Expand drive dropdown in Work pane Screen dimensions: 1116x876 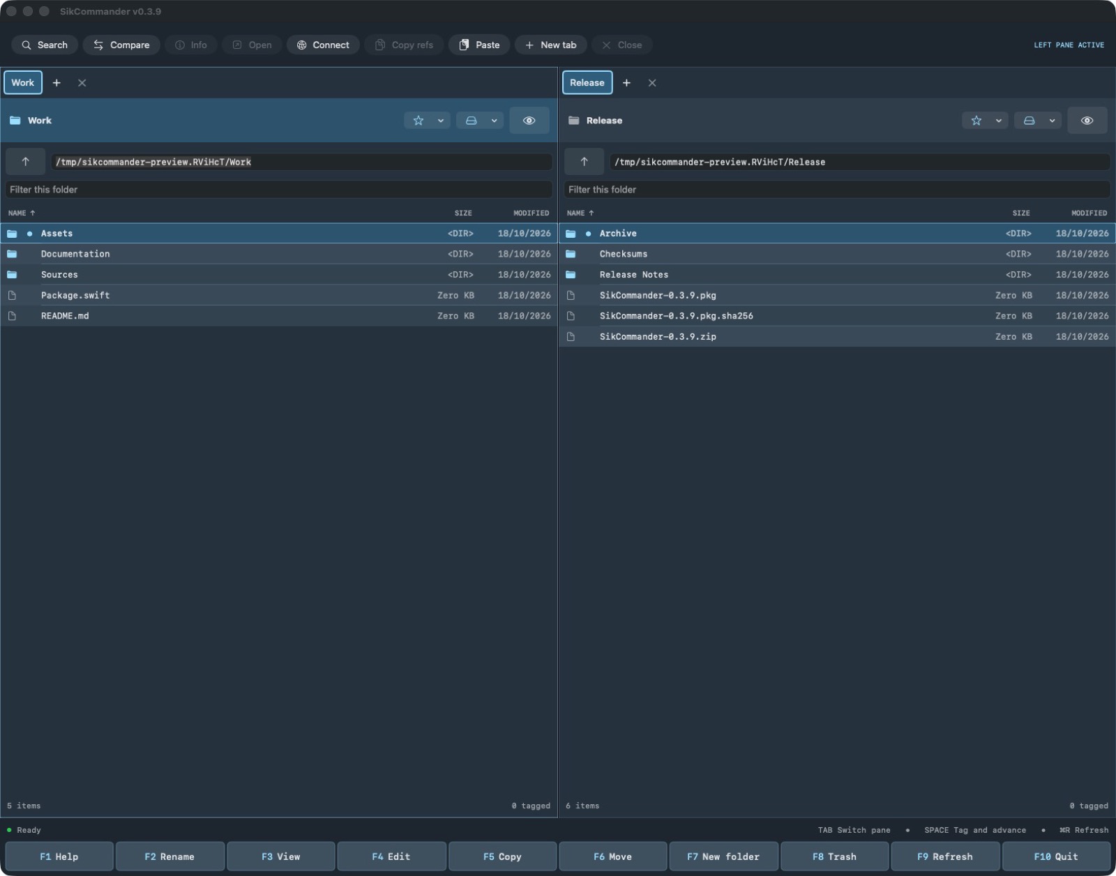(x=494, y=121)
